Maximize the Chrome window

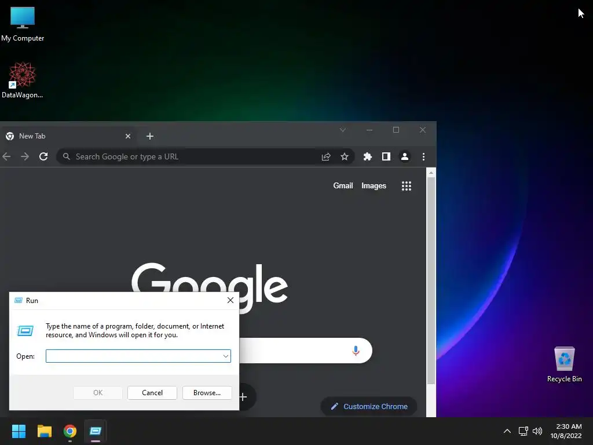point(396,130)
